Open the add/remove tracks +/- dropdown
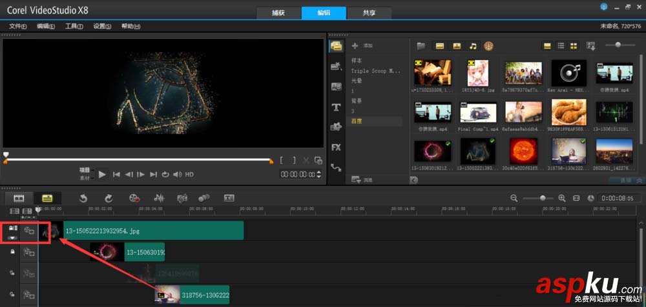Screen dimensions: 646x307 [26, 217]
